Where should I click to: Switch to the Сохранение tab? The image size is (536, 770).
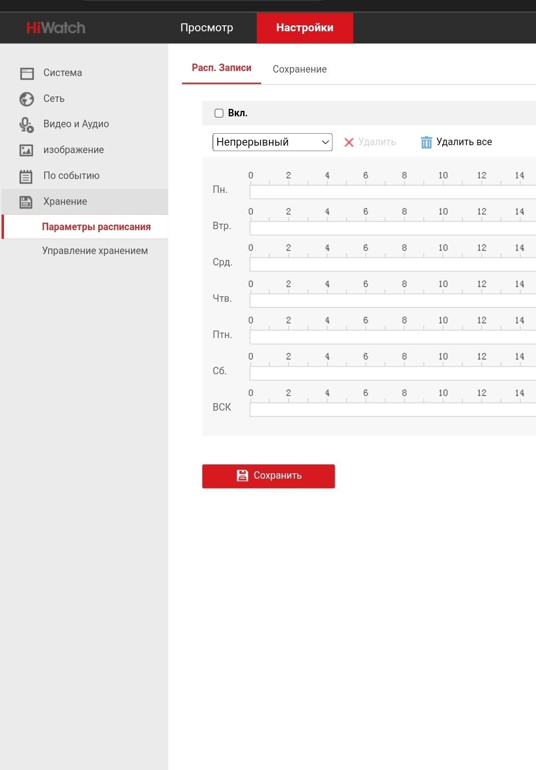299,69
